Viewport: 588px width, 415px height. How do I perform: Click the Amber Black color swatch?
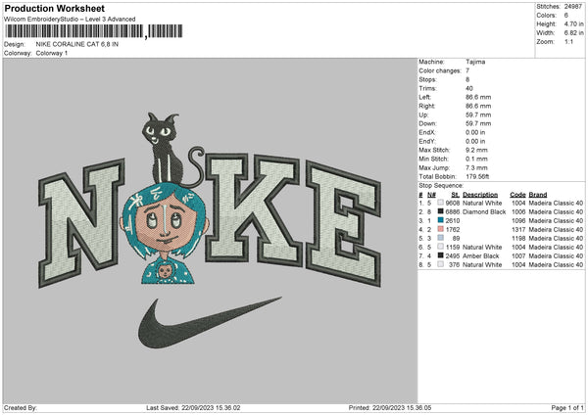tap(441, 255)
